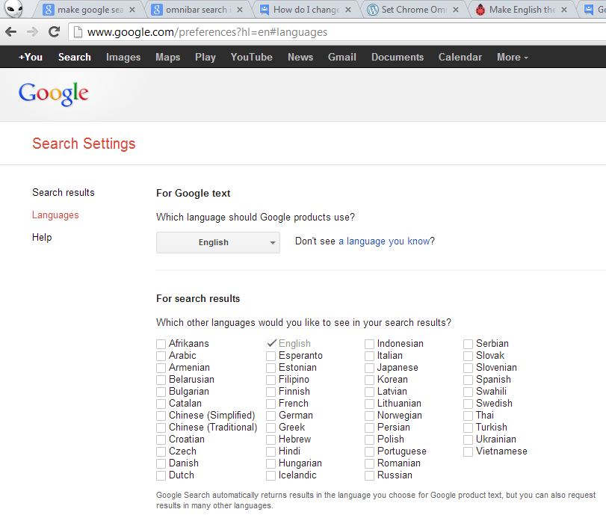Image resolution: width=606 pixels, height=521 pixels.
Task: Check the Serbian checkbox
Action: point(468,344)
